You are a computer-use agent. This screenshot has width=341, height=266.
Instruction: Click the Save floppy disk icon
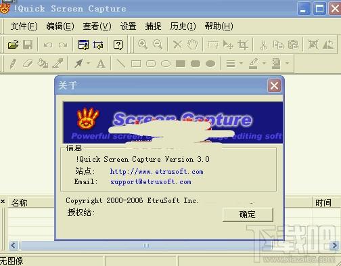tap(28, 45)
